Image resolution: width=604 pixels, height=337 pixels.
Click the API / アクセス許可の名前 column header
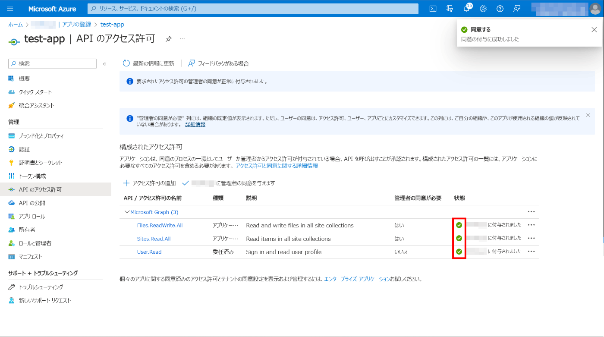coord(152,198)
